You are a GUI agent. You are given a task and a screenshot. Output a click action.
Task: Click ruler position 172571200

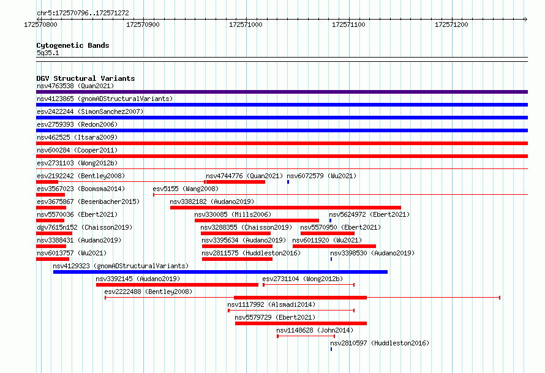451,24
